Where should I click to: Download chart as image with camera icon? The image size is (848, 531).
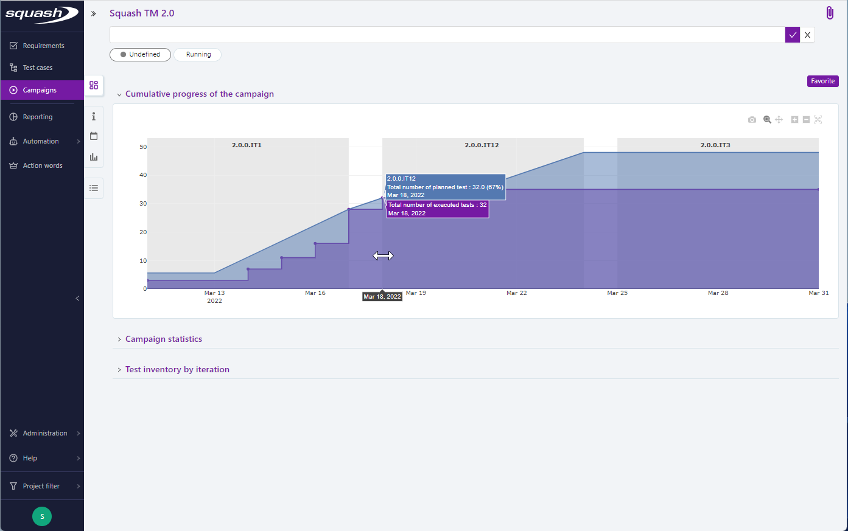752,119
